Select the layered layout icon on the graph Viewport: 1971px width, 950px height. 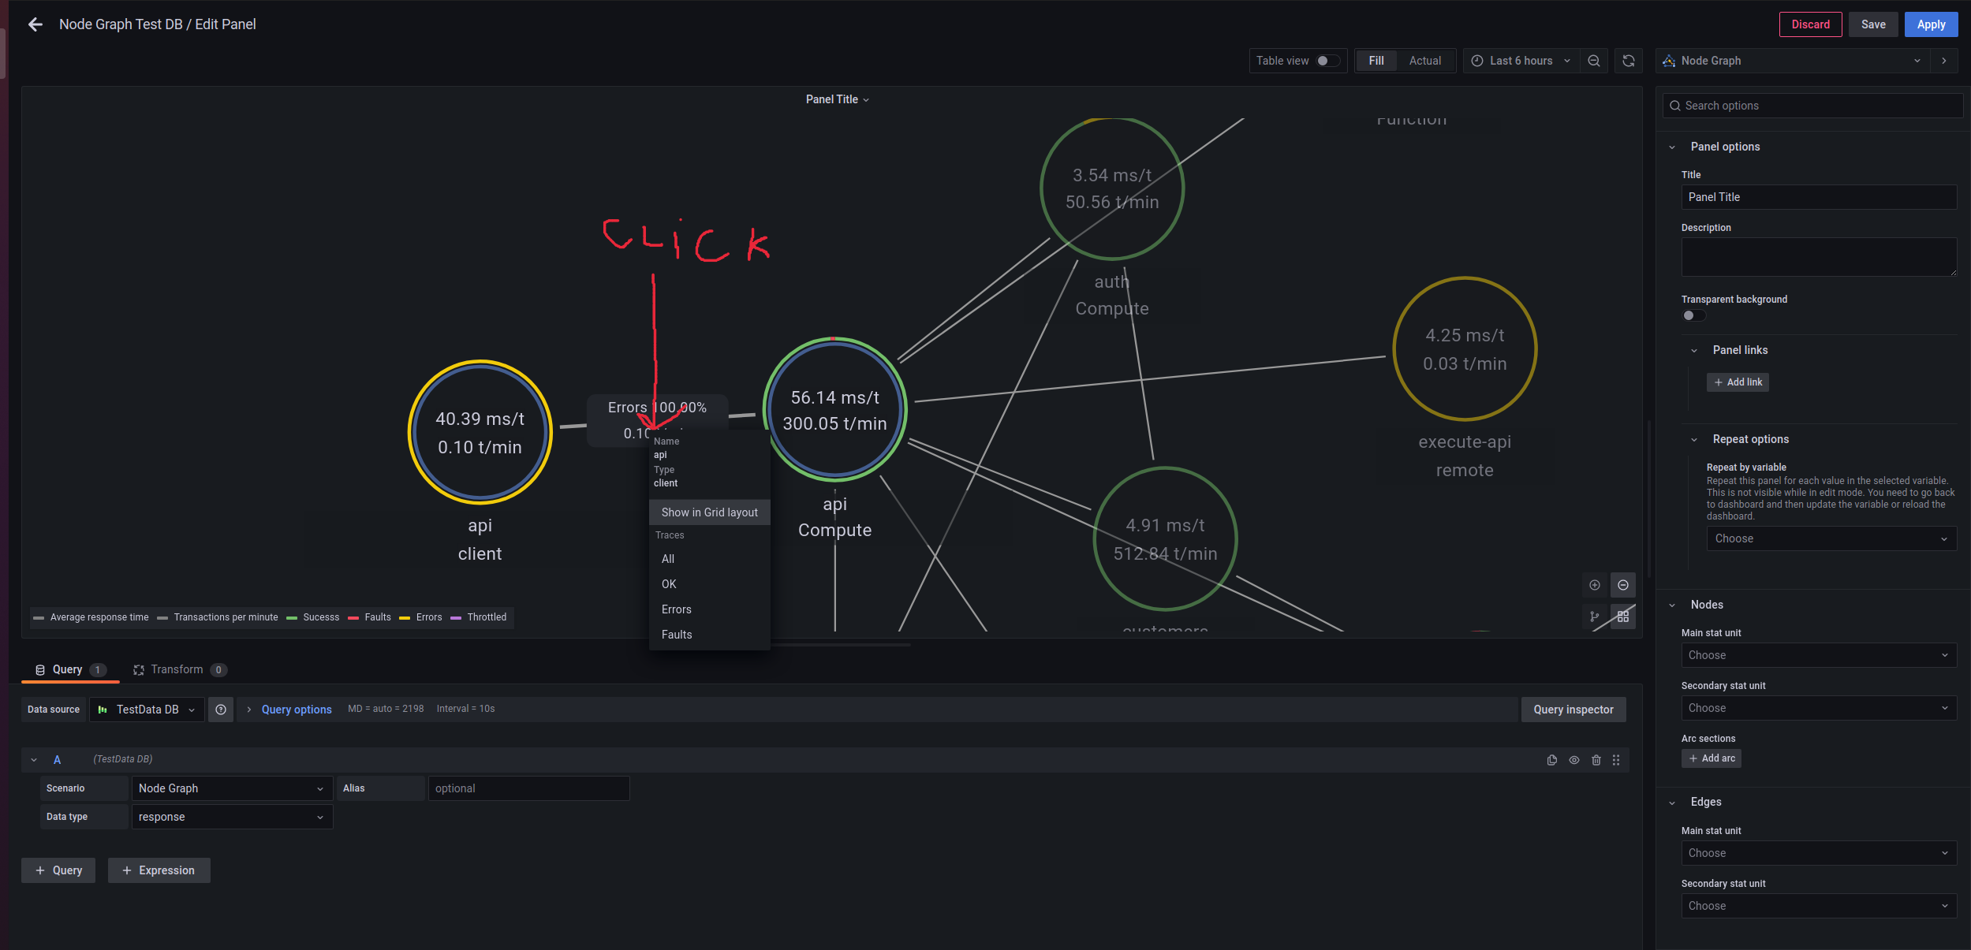point(1594,617)
